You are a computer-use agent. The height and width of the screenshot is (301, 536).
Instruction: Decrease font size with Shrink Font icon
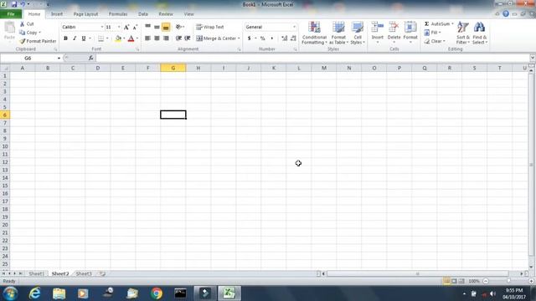[135, 27]
